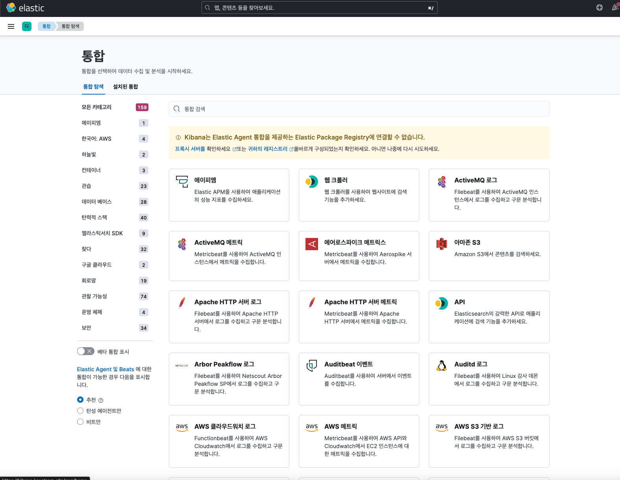Filter by the 하늘빛 category
Viewport: 620px width, 480px height.
[115, 154]
